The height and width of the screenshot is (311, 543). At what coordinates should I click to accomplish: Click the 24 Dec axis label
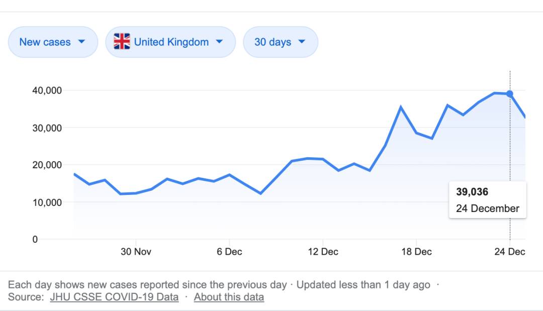[510, 252]
